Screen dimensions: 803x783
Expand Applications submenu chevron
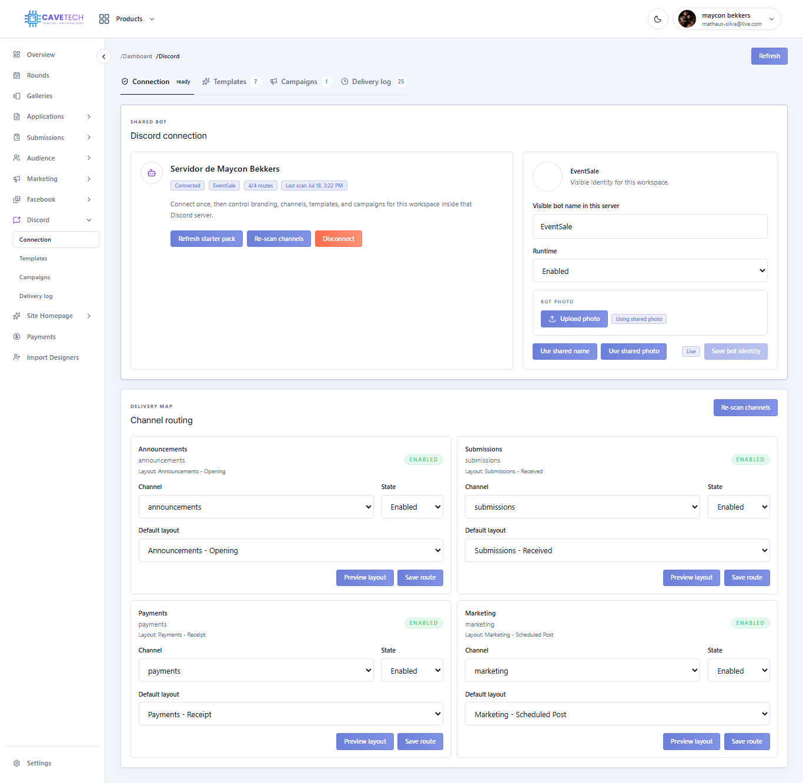pos(89,116)
